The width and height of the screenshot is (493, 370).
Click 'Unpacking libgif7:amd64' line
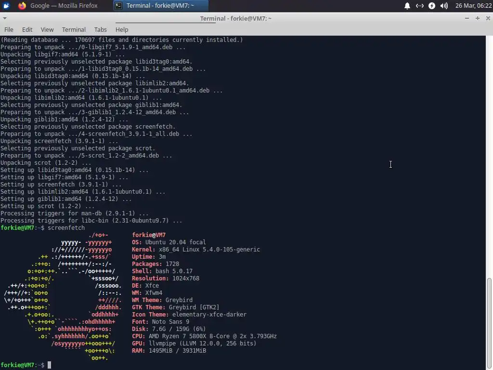(63, 54)
